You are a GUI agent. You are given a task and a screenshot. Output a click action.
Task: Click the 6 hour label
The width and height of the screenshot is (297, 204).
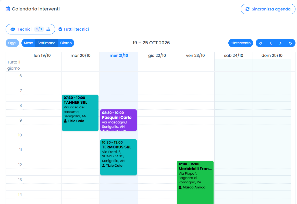coord(20,76)
